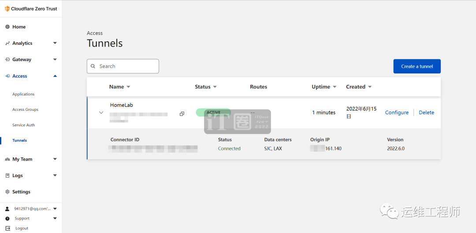Click the Access breadcrumb above Tunnels
The height and width of the screenshot is (233, 476).
(x=95, y=33)
